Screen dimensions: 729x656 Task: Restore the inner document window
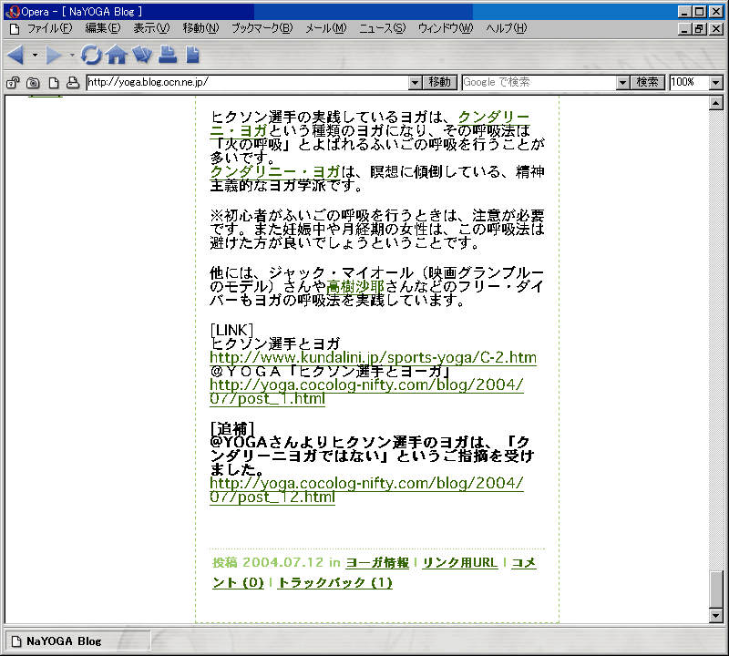coord(699,29)
